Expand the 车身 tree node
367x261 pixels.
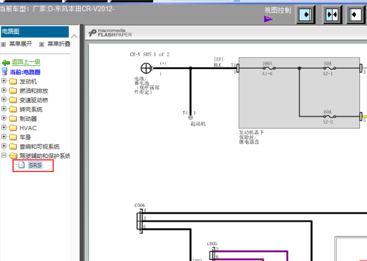tap(4, 136)
